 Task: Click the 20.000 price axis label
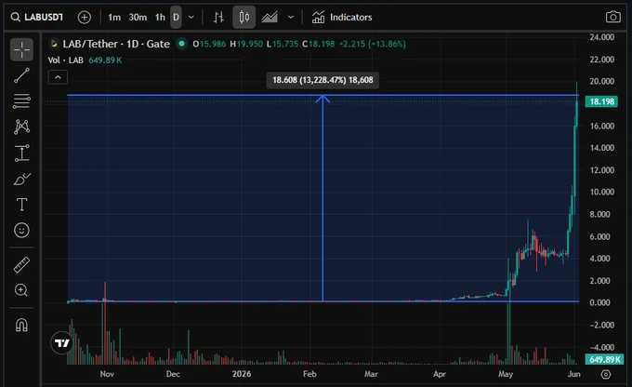point(601,81)
